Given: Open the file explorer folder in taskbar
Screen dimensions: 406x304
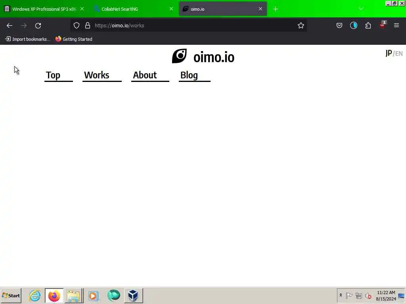Looking at the screenshot, I should point(73,295).
